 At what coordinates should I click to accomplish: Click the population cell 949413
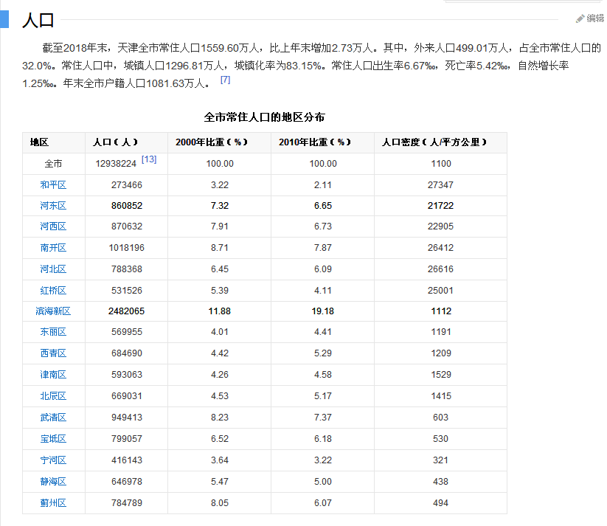pos(127,417)
